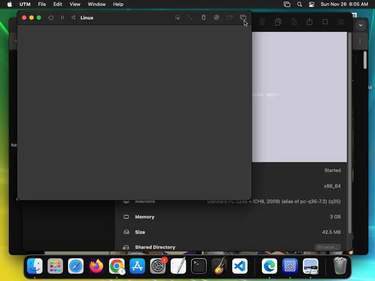Launch Microsoft Edge from the Dock

[270, 266]
